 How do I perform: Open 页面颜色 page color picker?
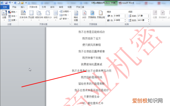click(x=92, y=16)
